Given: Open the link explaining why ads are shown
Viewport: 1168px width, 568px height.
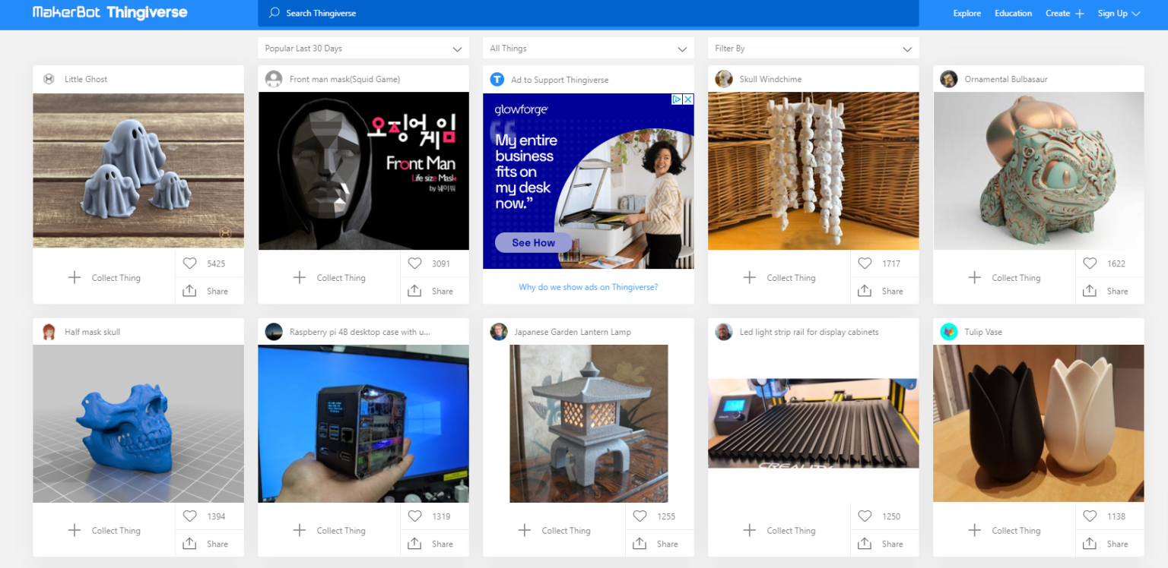Looking at the screenshot, I should pos(588,286).
